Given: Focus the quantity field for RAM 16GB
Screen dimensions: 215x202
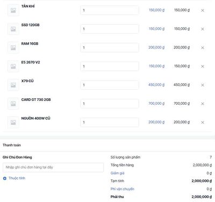Looking at the screenshot, I should click(110, 48).
